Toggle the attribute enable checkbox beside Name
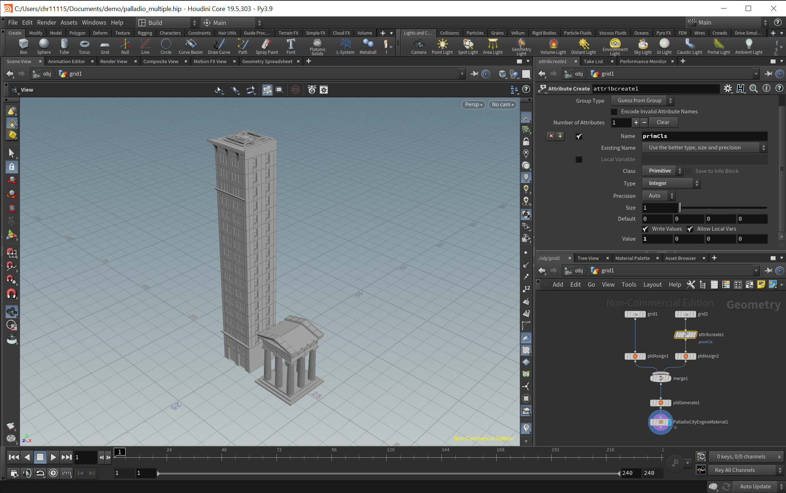This screenshot has height=493, width=786. (579, 136)
